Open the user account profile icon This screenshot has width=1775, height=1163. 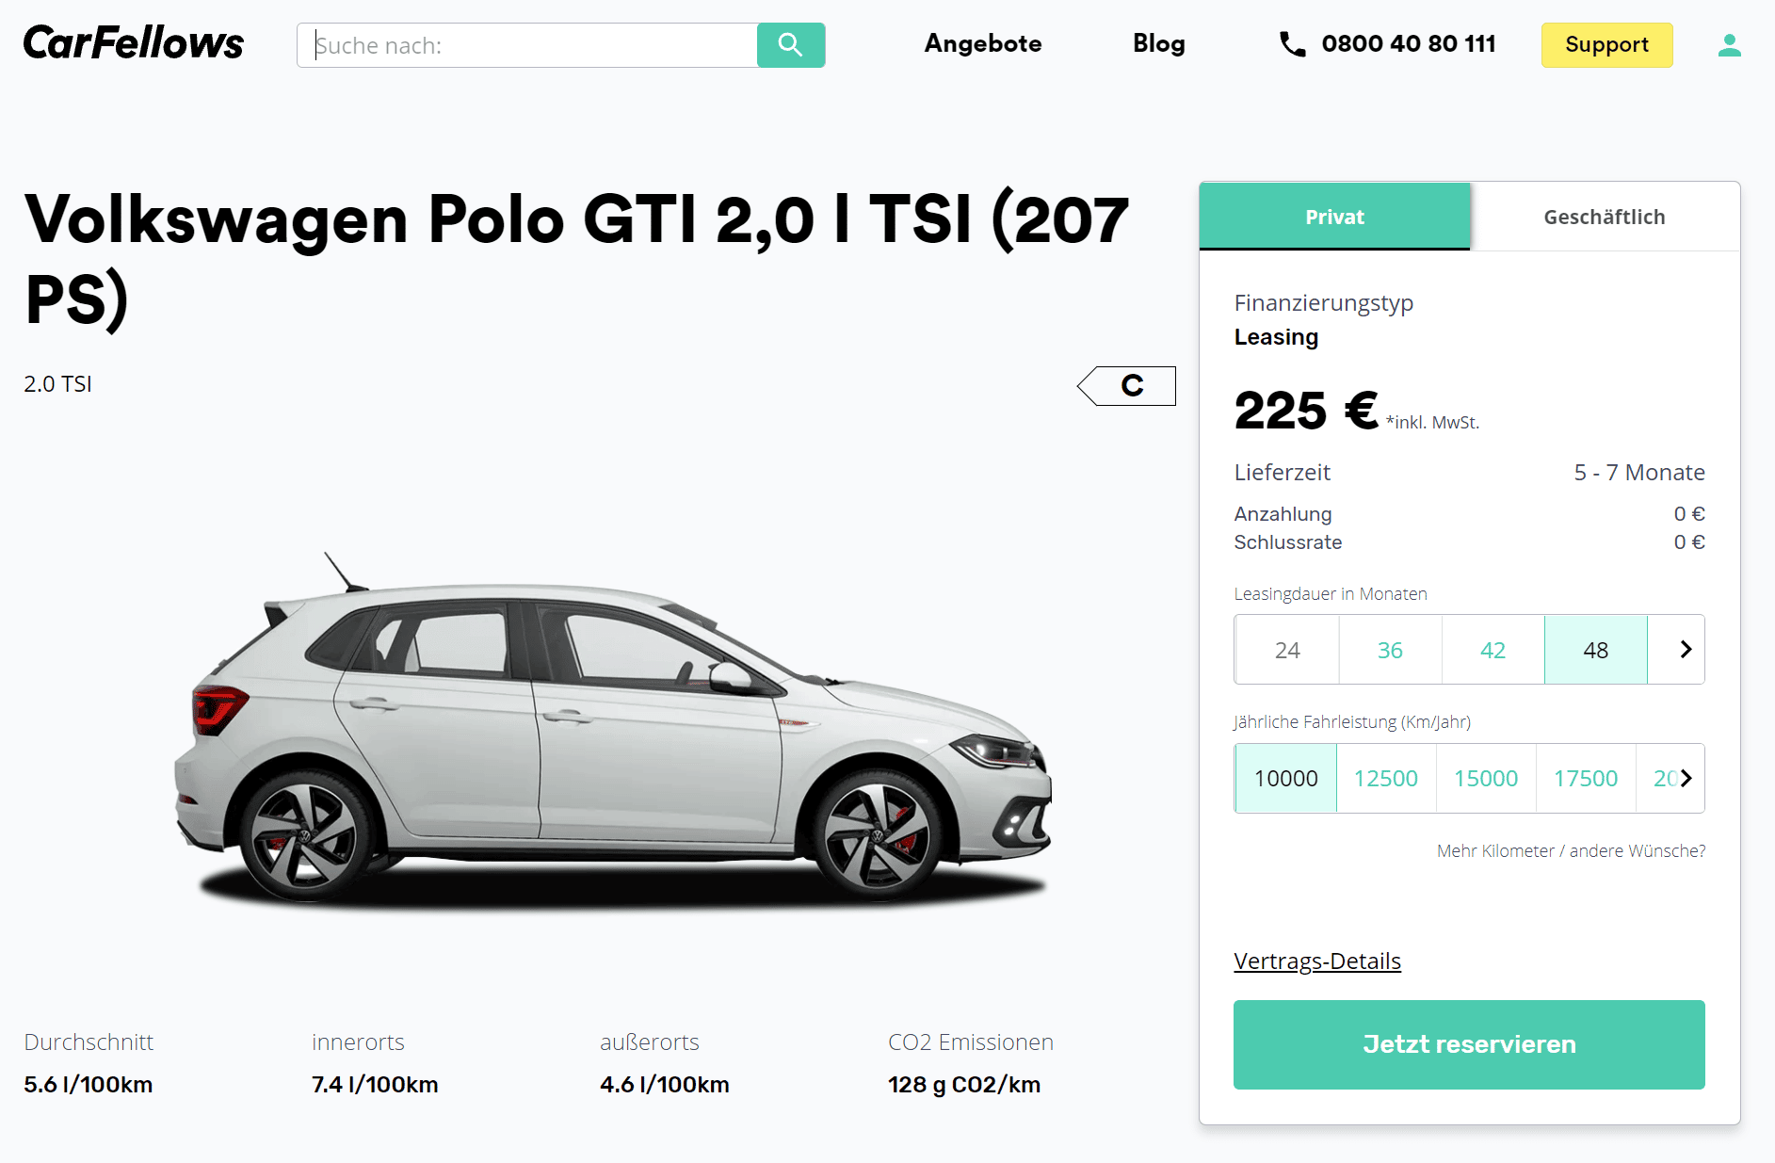[1729, 45]
